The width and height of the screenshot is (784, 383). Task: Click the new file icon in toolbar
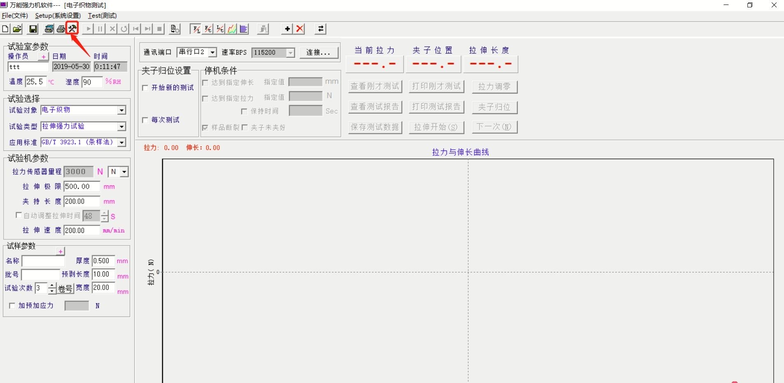[x=5, y=29]
